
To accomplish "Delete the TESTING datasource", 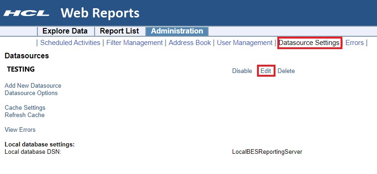I will pos(286,71).
